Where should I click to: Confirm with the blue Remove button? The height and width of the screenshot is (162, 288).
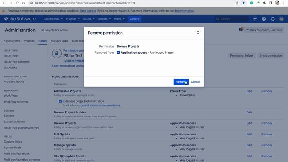[x=181, y=82]
